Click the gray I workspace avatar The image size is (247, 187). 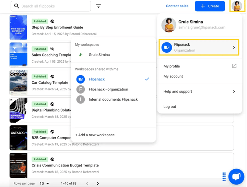point(81,99)
